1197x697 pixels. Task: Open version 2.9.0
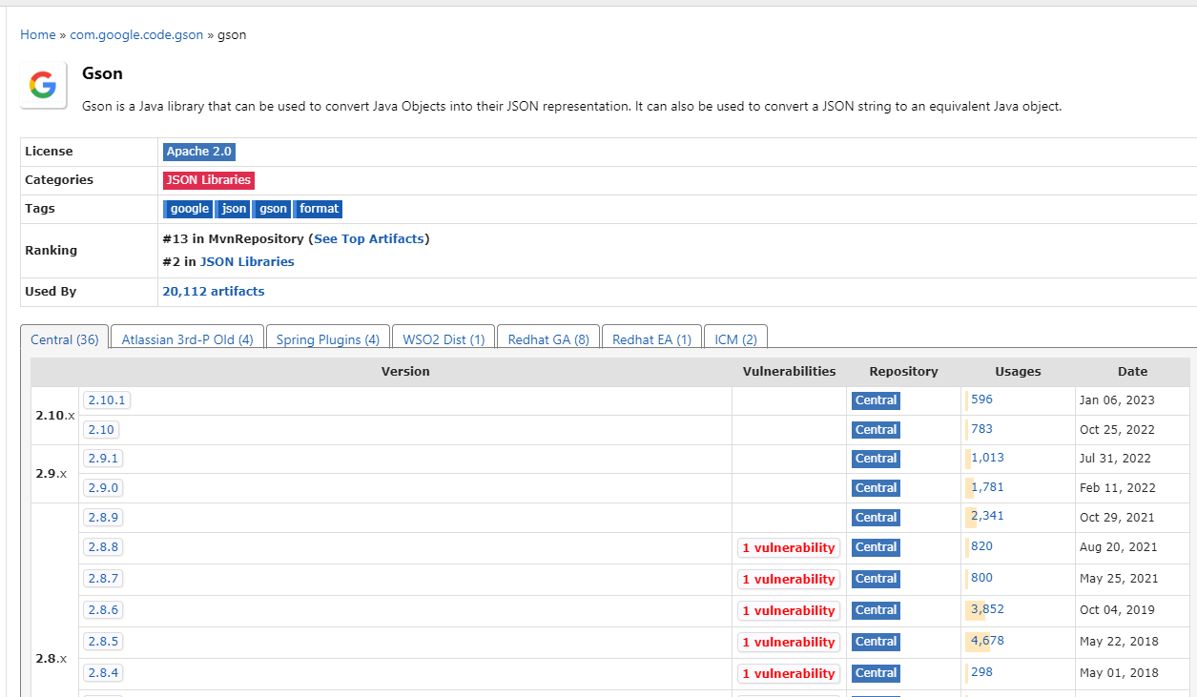pos(103,488)
